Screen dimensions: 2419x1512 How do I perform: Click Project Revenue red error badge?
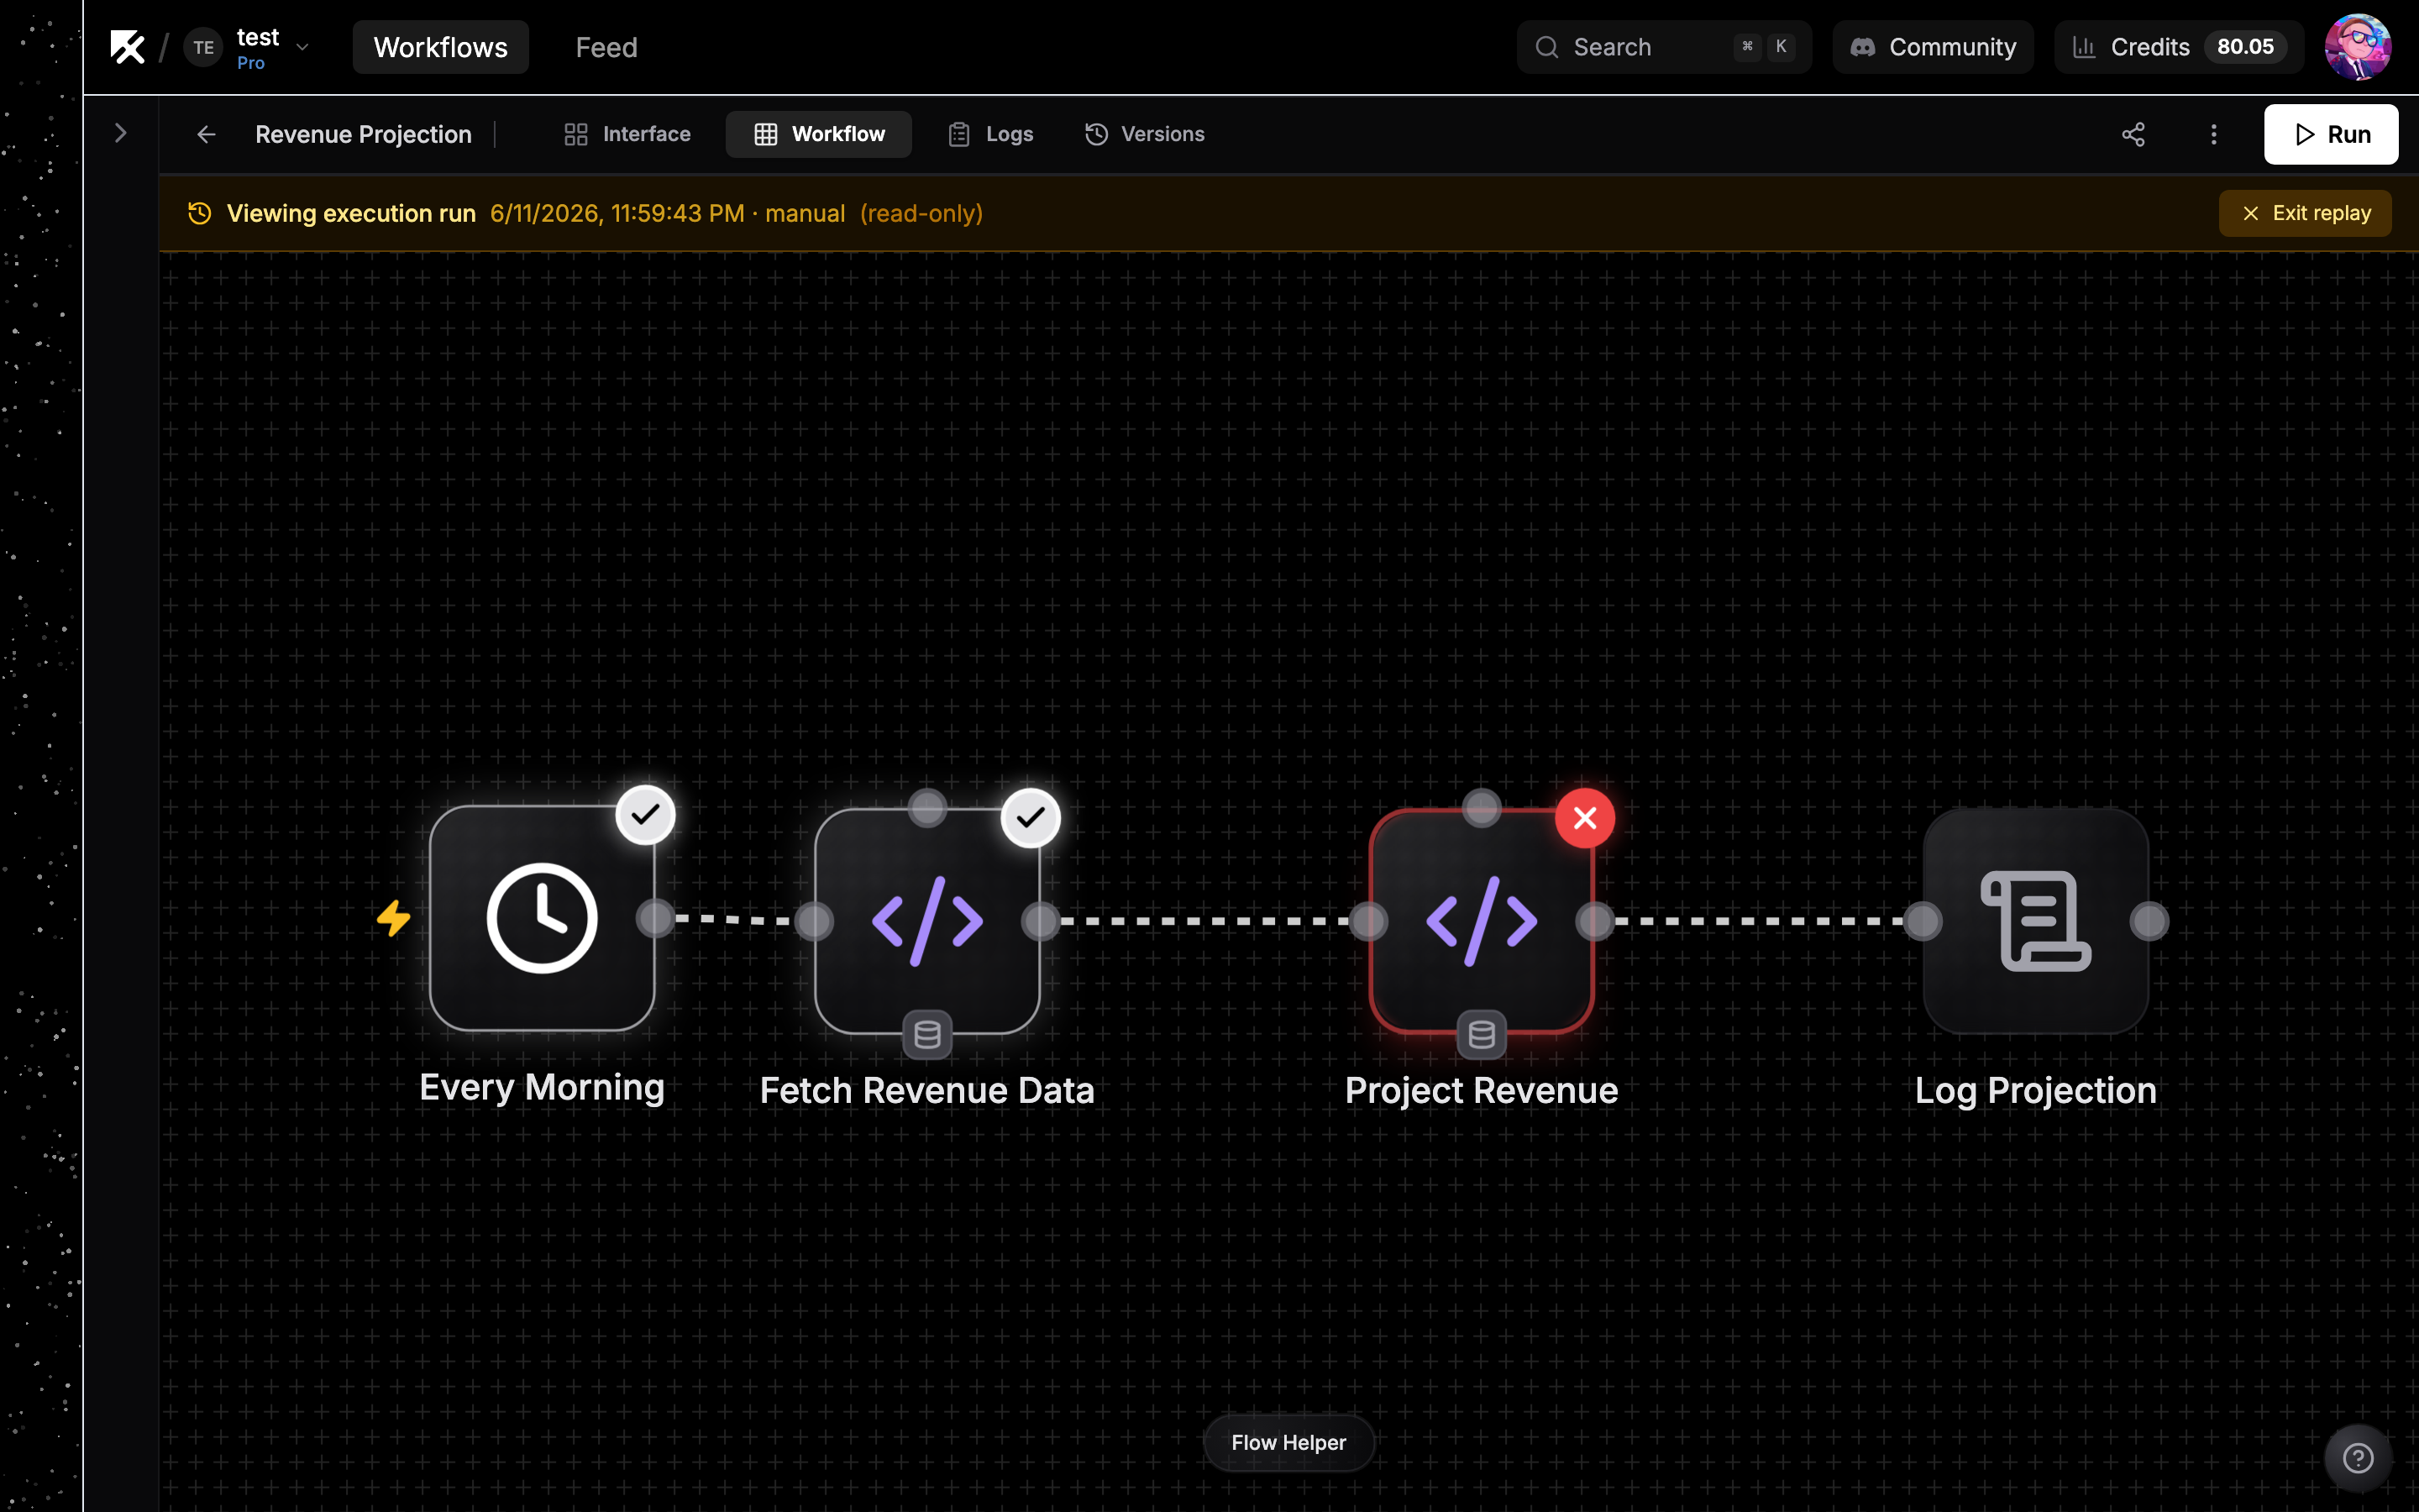pyautogui.click(x=1584, y=818)
